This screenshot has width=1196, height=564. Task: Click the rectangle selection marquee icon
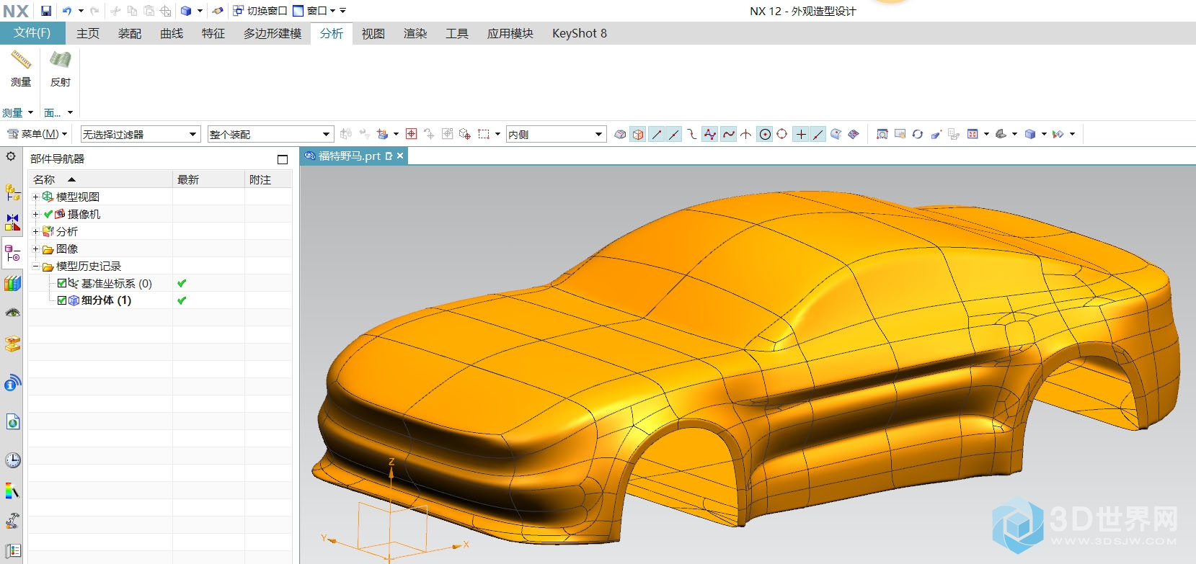coord(484,134)
